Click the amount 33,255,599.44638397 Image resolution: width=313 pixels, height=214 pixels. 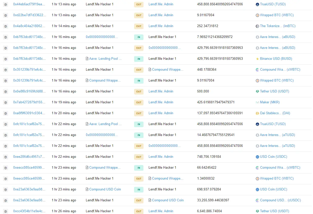[213, 200]
